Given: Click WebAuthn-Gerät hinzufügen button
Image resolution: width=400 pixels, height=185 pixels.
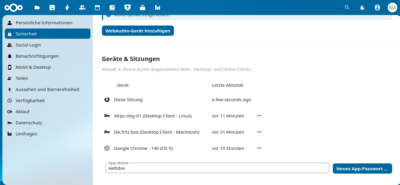Looking at the screenshot, I should point(138,31).
